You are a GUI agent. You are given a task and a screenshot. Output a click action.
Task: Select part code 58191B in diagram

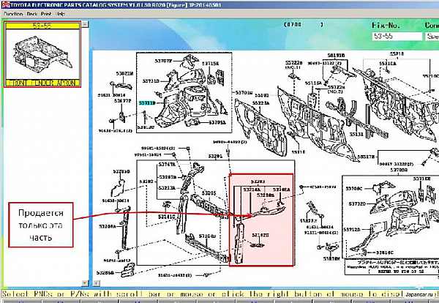[x=336, y=56]
